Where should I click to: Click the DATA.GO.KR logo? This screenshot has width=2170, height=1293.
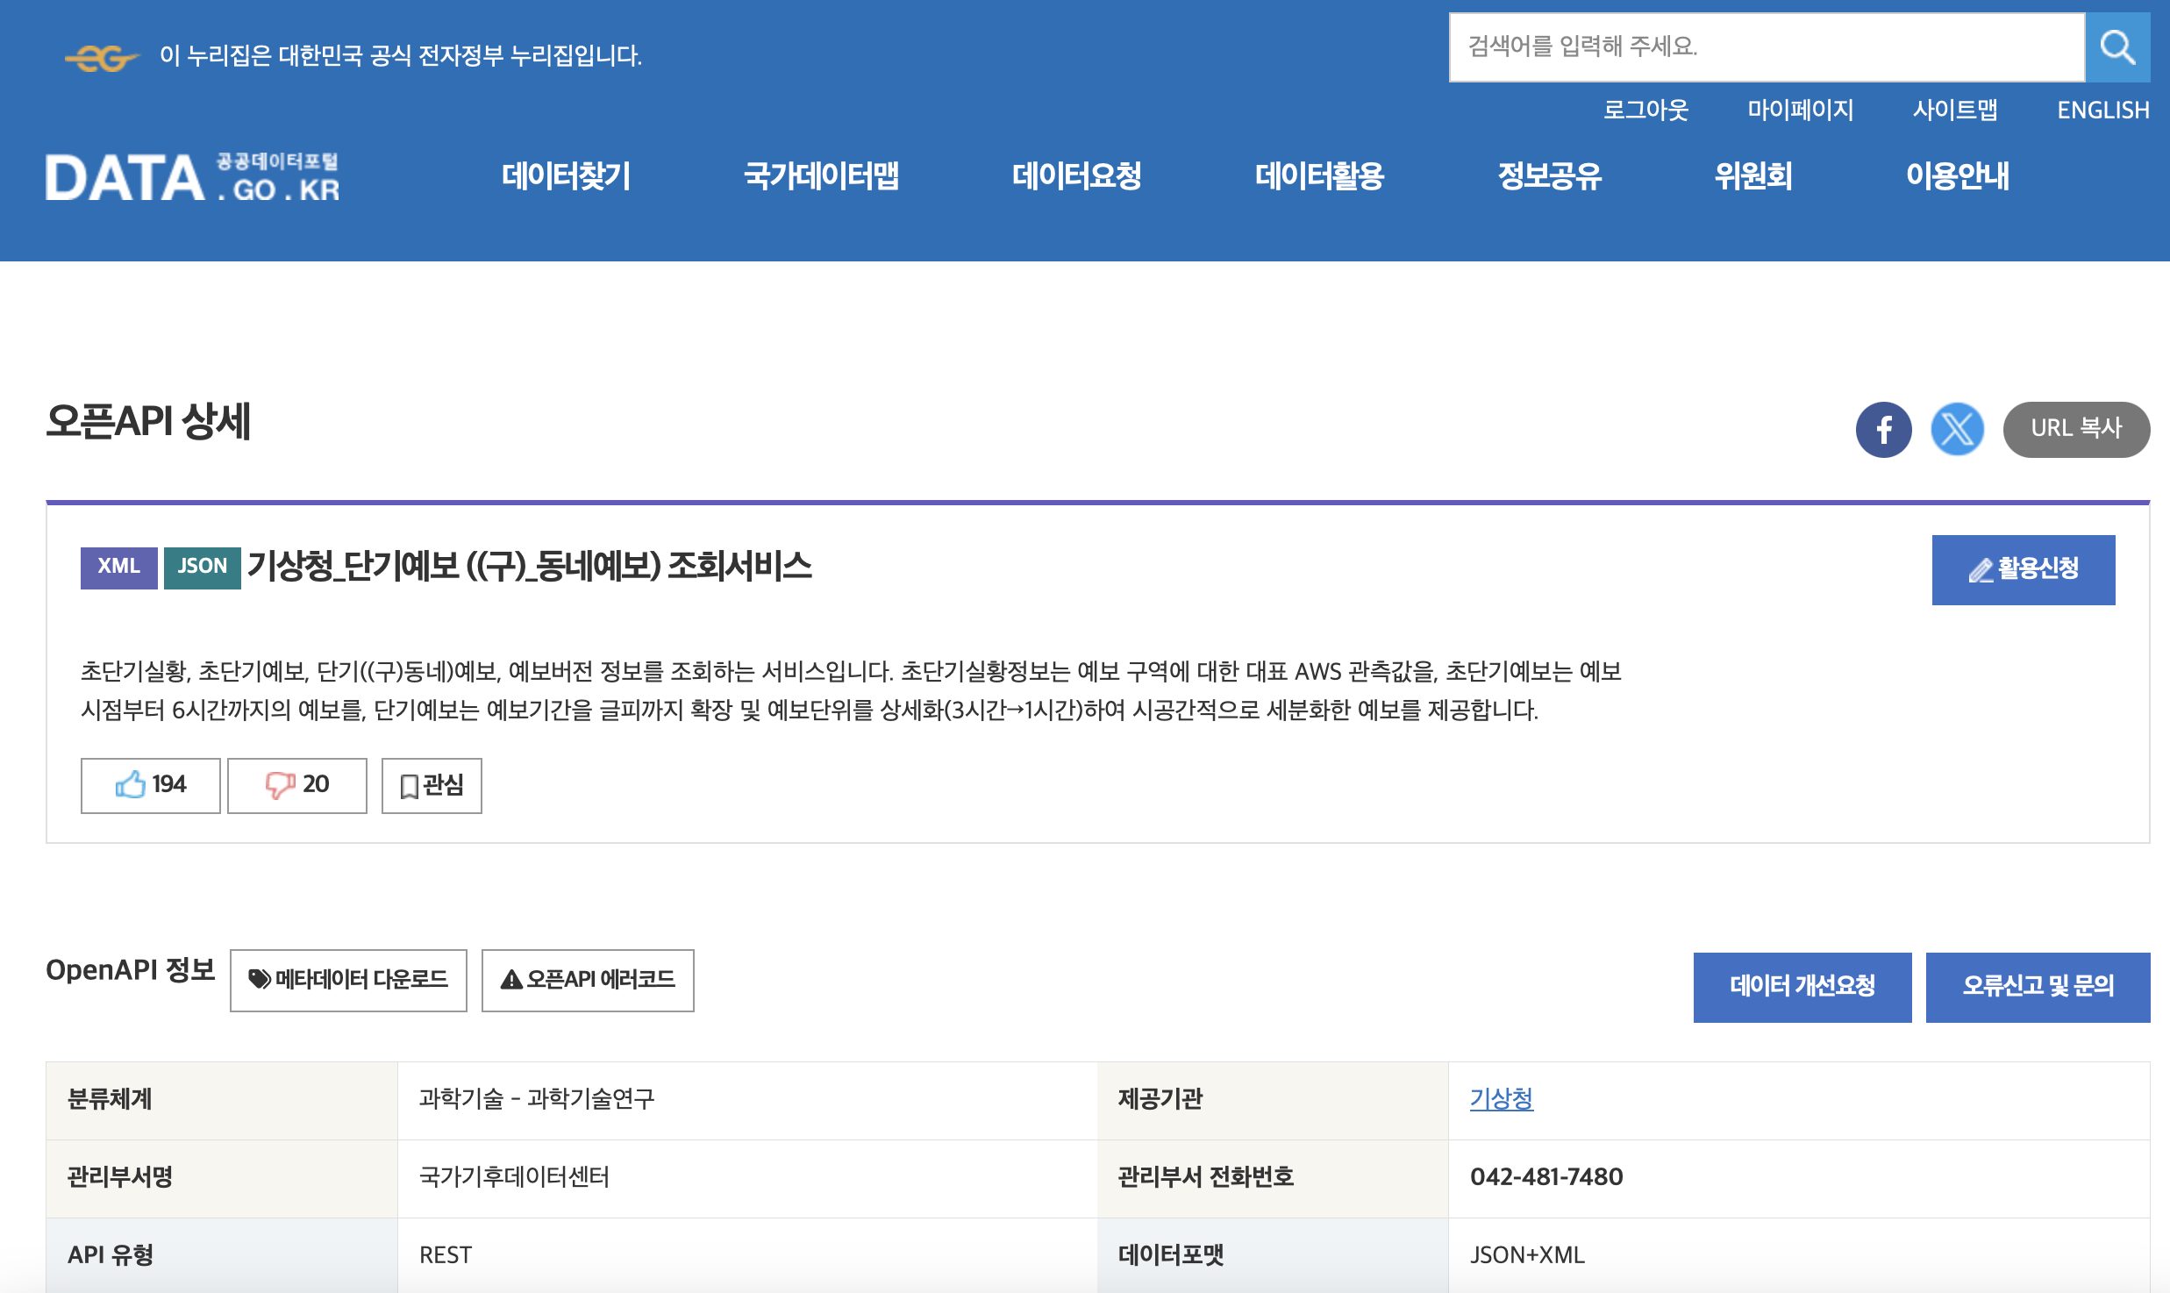(192, 178)
